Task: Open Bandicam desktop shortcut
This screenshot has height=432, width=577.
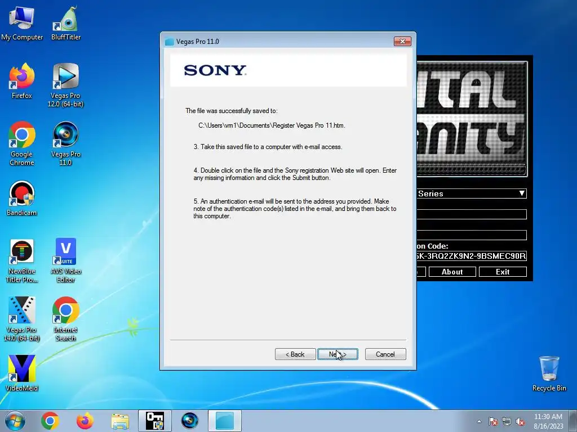Action: (x=22, y=199)
